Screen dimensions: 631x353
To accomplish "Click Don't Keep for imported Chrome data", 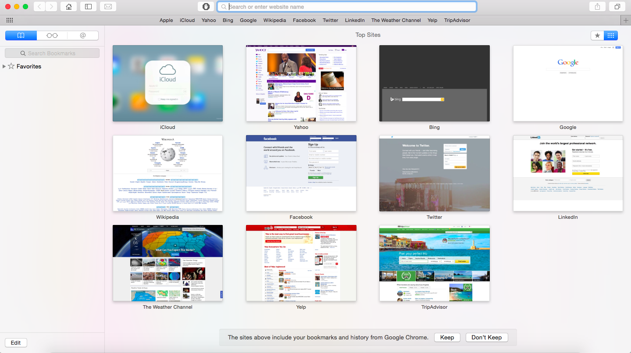I will tap(487, 337).
